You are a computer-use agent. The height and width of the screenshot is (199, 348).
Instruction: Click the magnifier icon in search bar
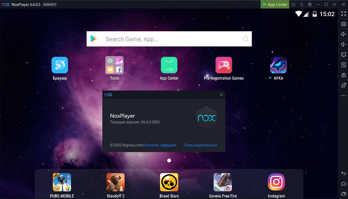click(246, 39)
